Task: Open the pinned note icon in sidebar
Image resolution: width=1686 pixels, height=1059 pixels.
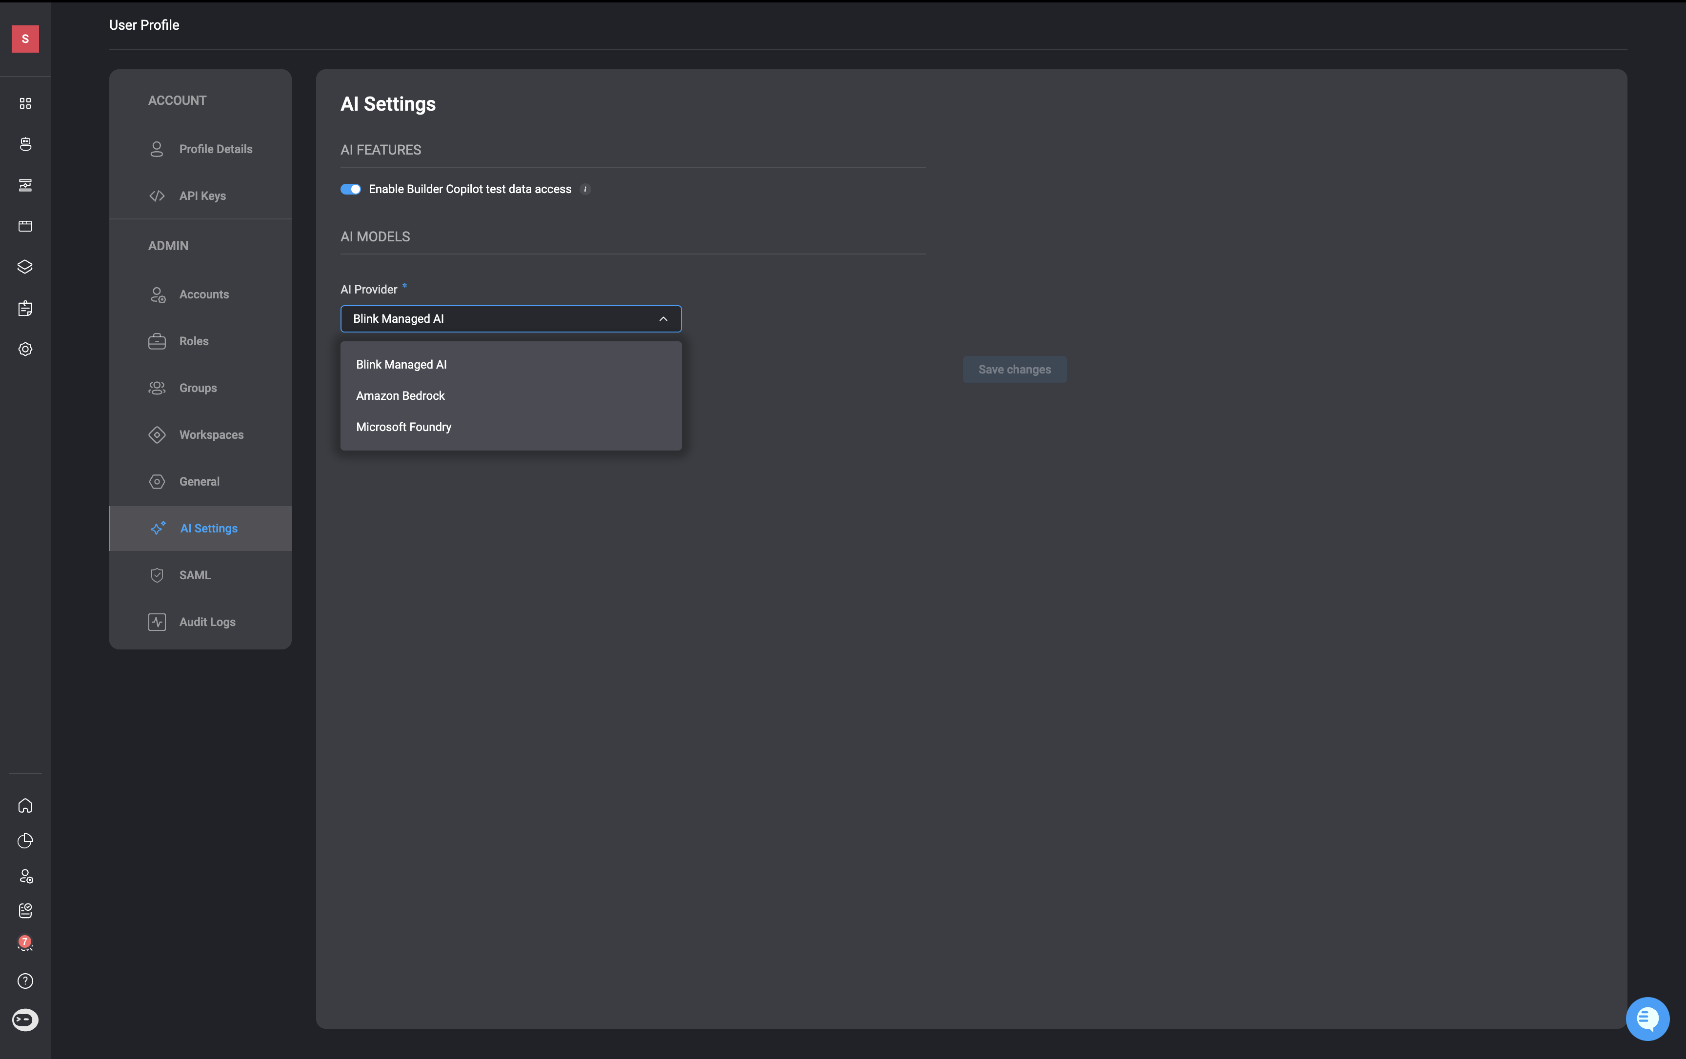Action: click(x=25, y=308)
